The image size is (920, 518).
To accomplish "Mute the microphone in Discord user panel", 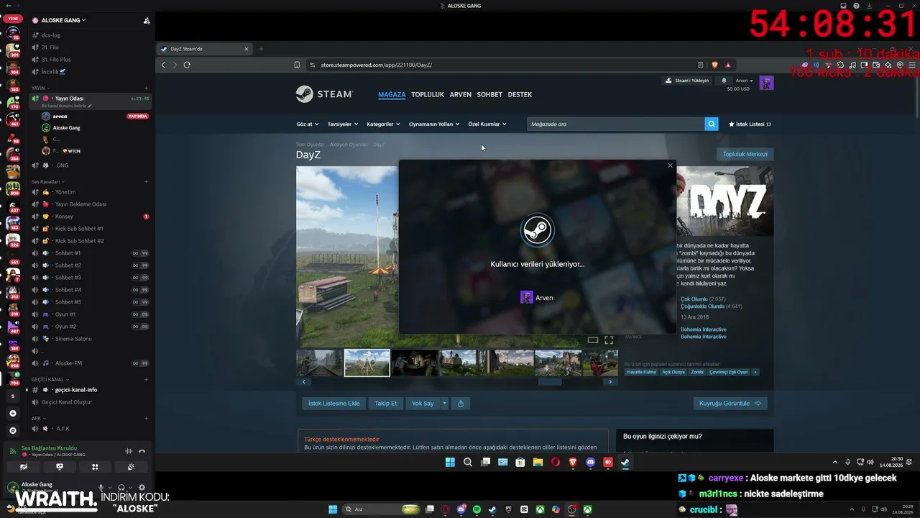I will point(101,488).
